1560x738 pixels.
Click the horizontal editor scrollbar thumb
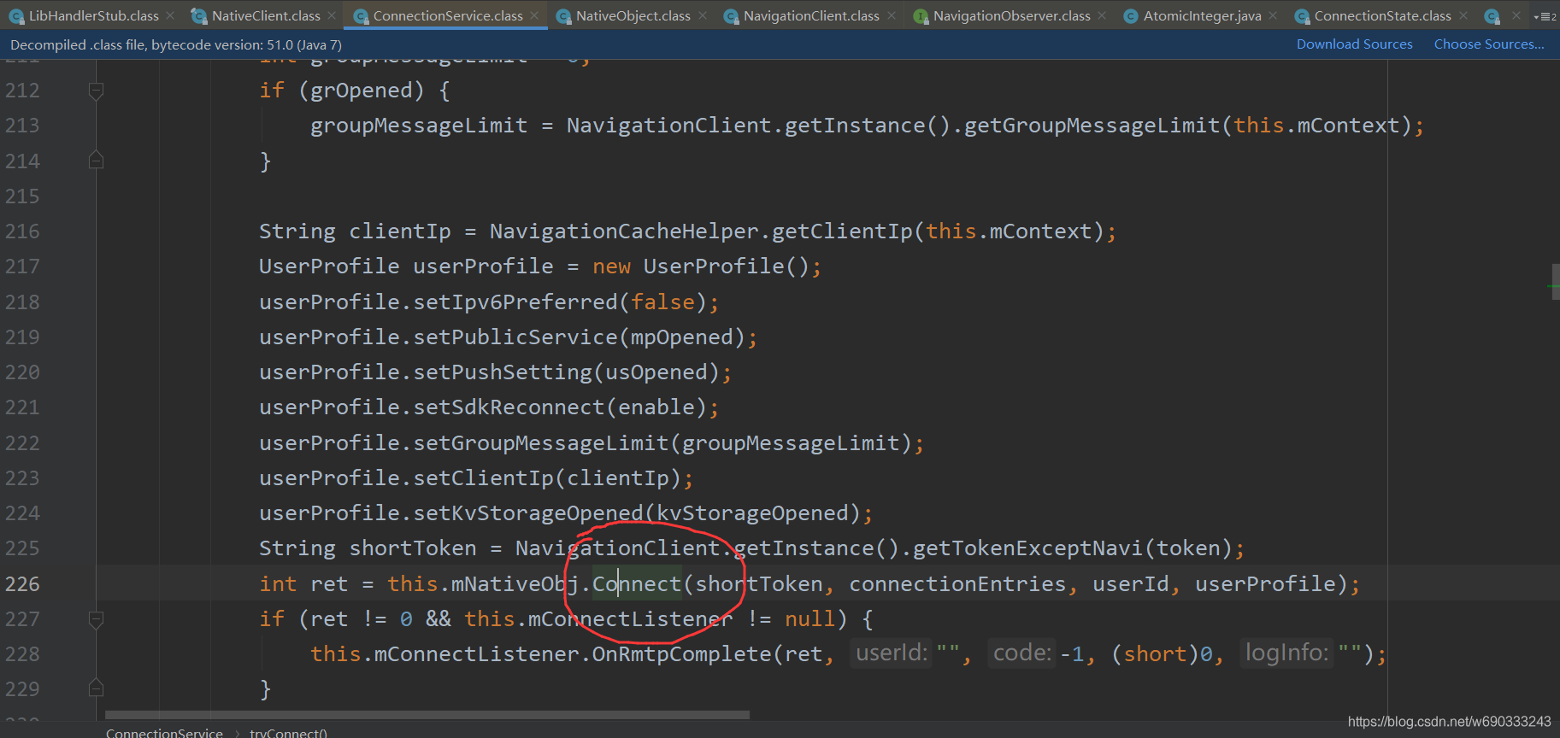pos(427,715)
